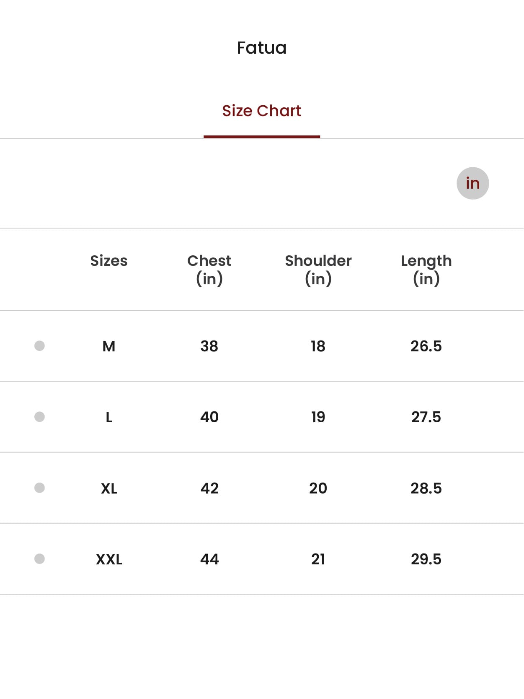Select the radio button for size M
The image size is (524, 699).
point(39,346)
